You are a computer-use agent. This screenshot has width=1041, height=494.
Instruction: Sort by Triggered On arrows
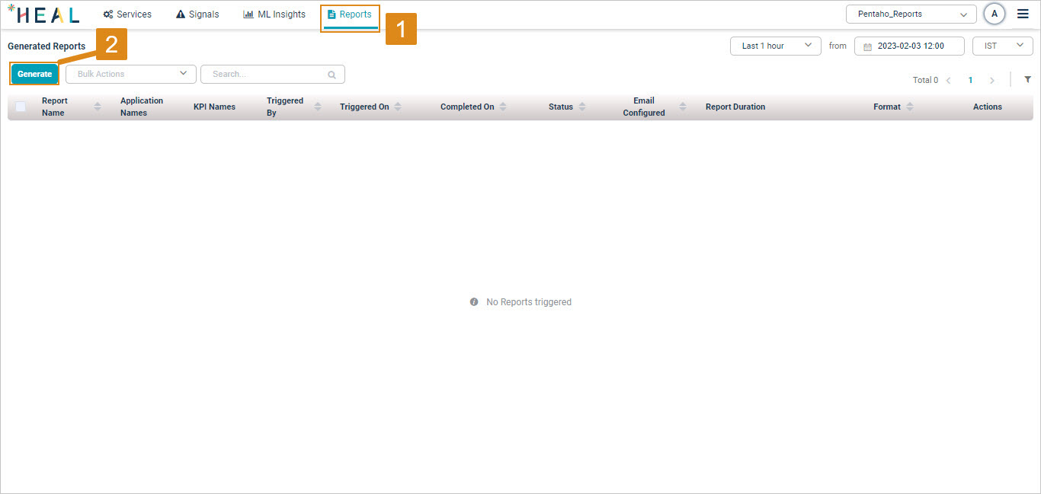(398, 107)
